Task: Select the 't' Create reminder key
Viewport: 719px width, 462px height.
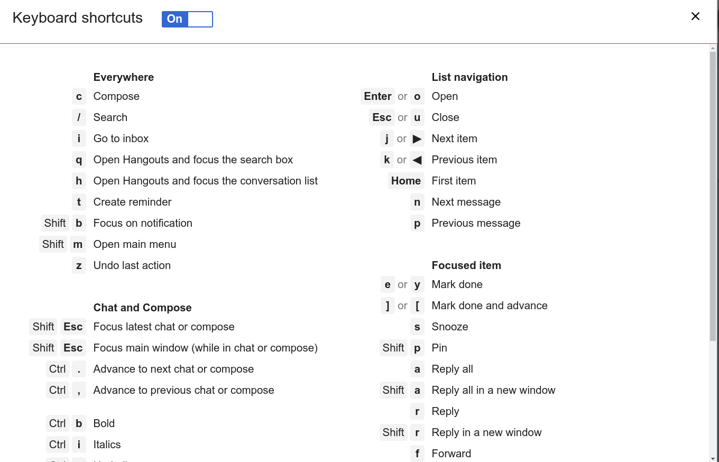Action: tap(79, 202)
